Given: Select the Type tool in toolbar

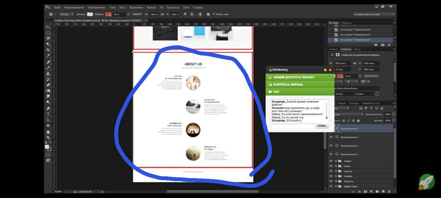Looking at the screenshot, I should click(48, 114).
